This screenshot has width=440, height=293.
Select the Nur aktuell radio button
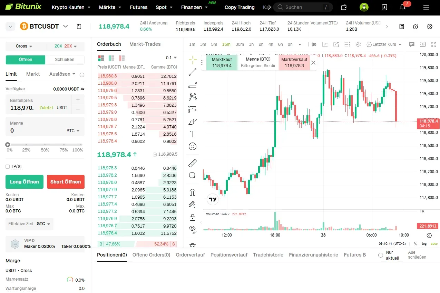[381, 255]
